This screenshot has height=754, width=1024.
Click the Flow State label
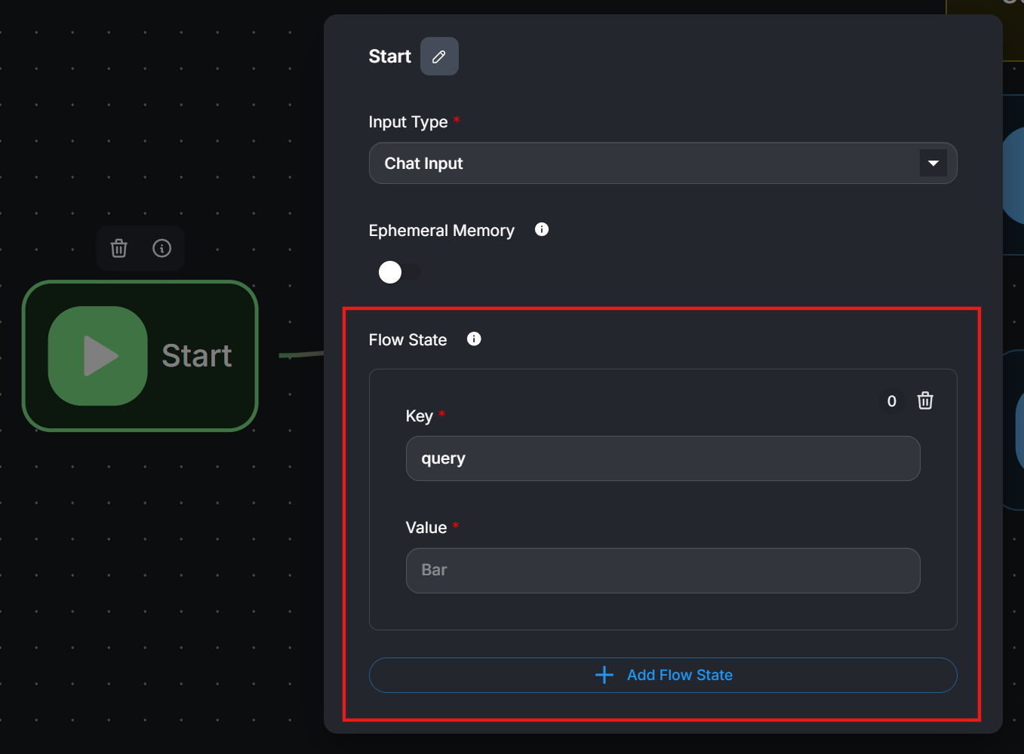[407, 340]
